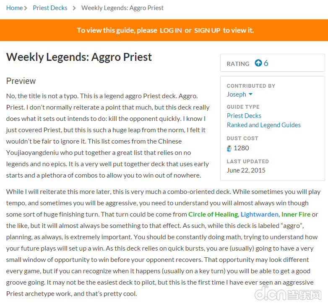Click the blue upvote arrow icon
This screenshot has height=306, width=328.
click(x=258, y=63)
